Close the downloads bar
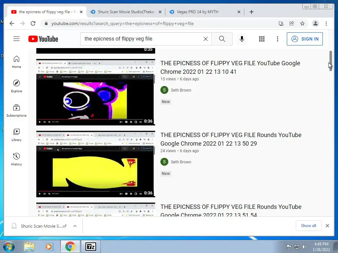 [327, 226]
